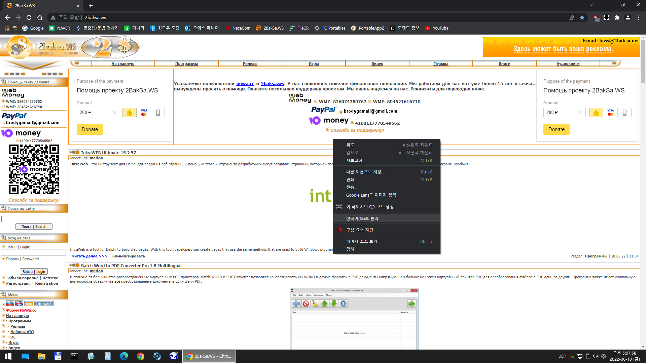Open File Explorer from the taskbar

41,356
